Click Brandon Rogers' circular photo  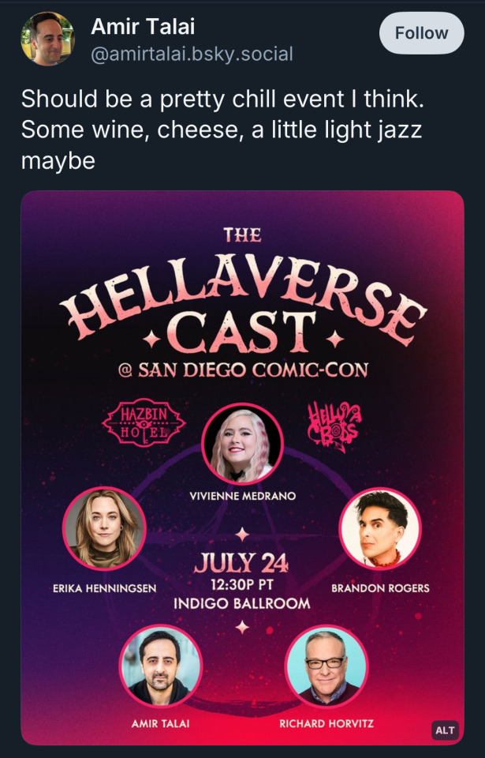pyautogui.click(x=380, y=528)
